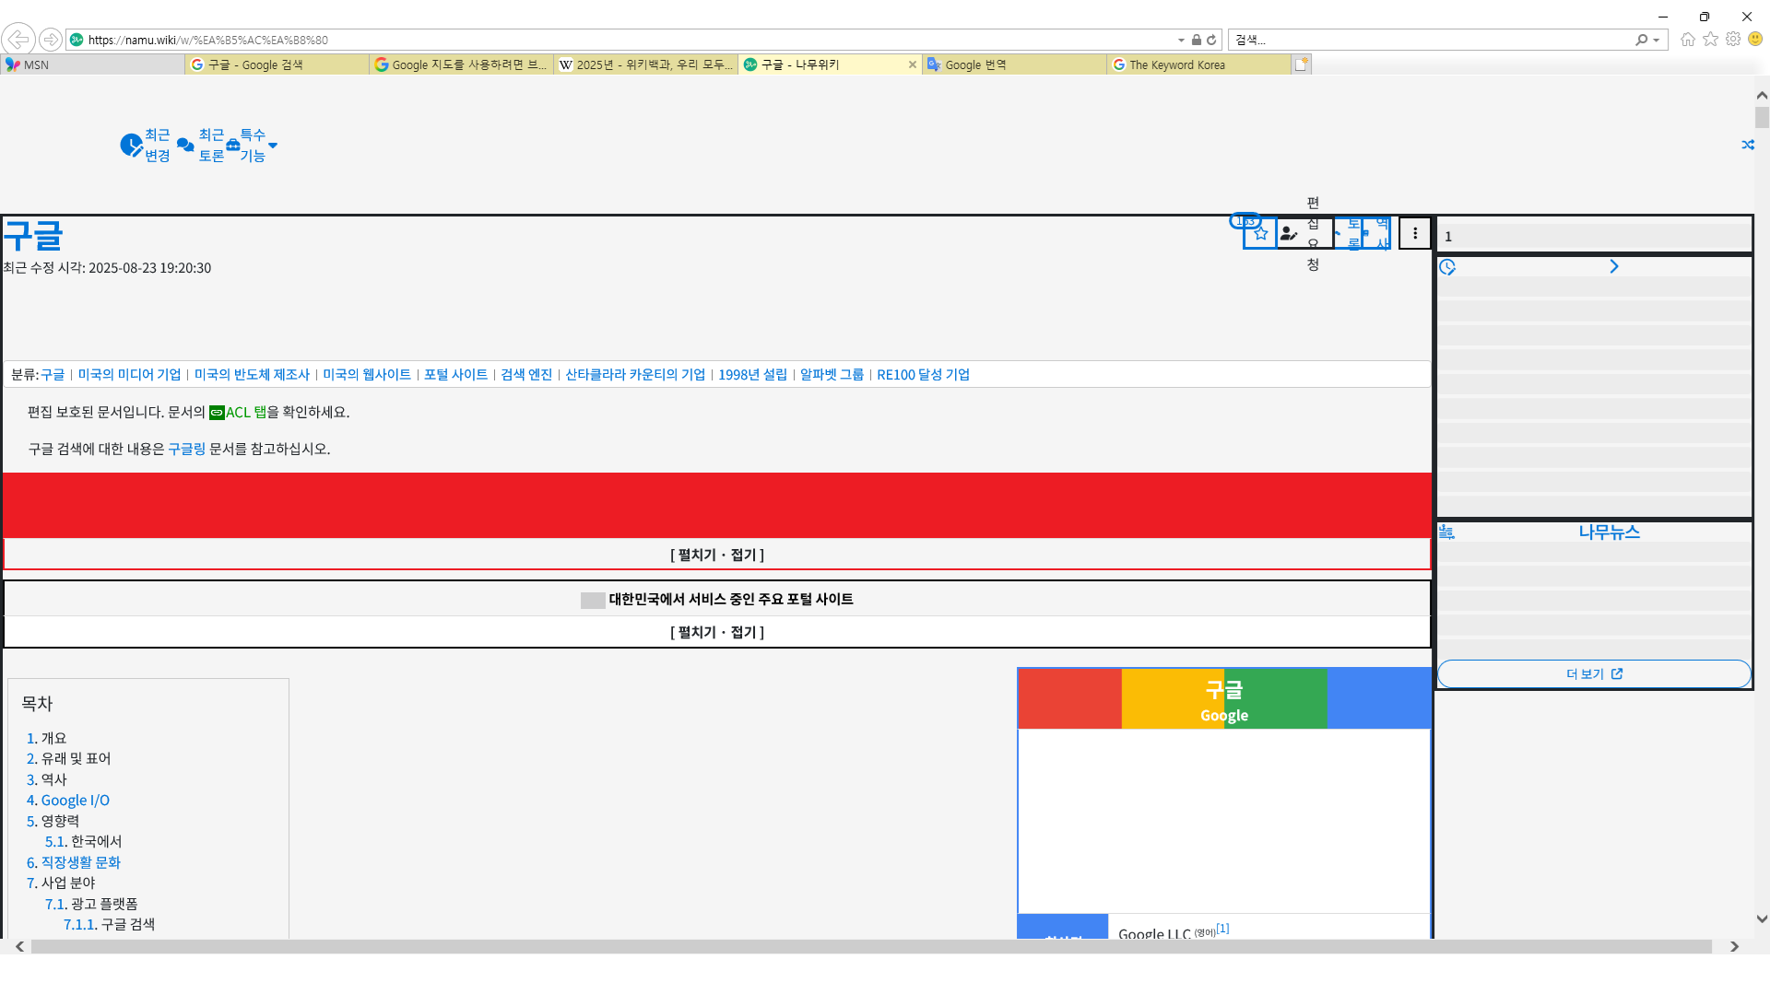Click the browser search input field

click(1429, 40)
